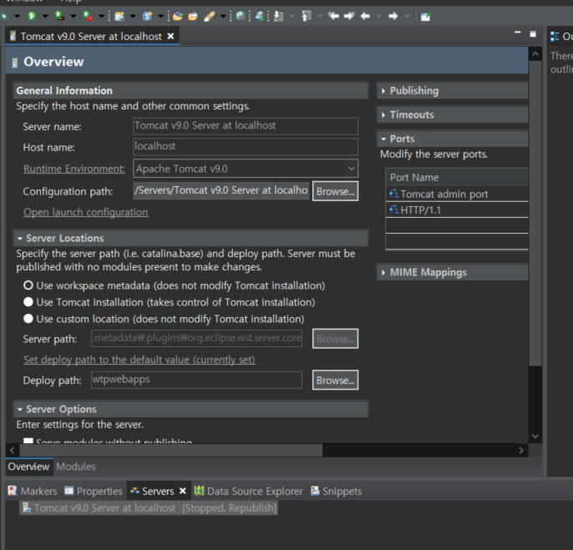Switch to the Modules editor tab
Screen dimensions: 573x550
[x=76, y=467]
